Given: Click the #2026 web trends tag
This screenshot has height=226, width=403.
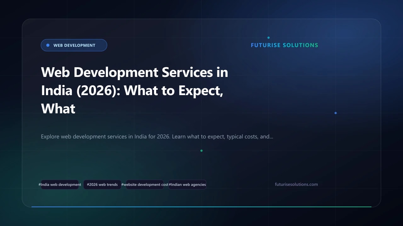Looking at the screenshot, I should pyautogui.click(x=102, y=185).
